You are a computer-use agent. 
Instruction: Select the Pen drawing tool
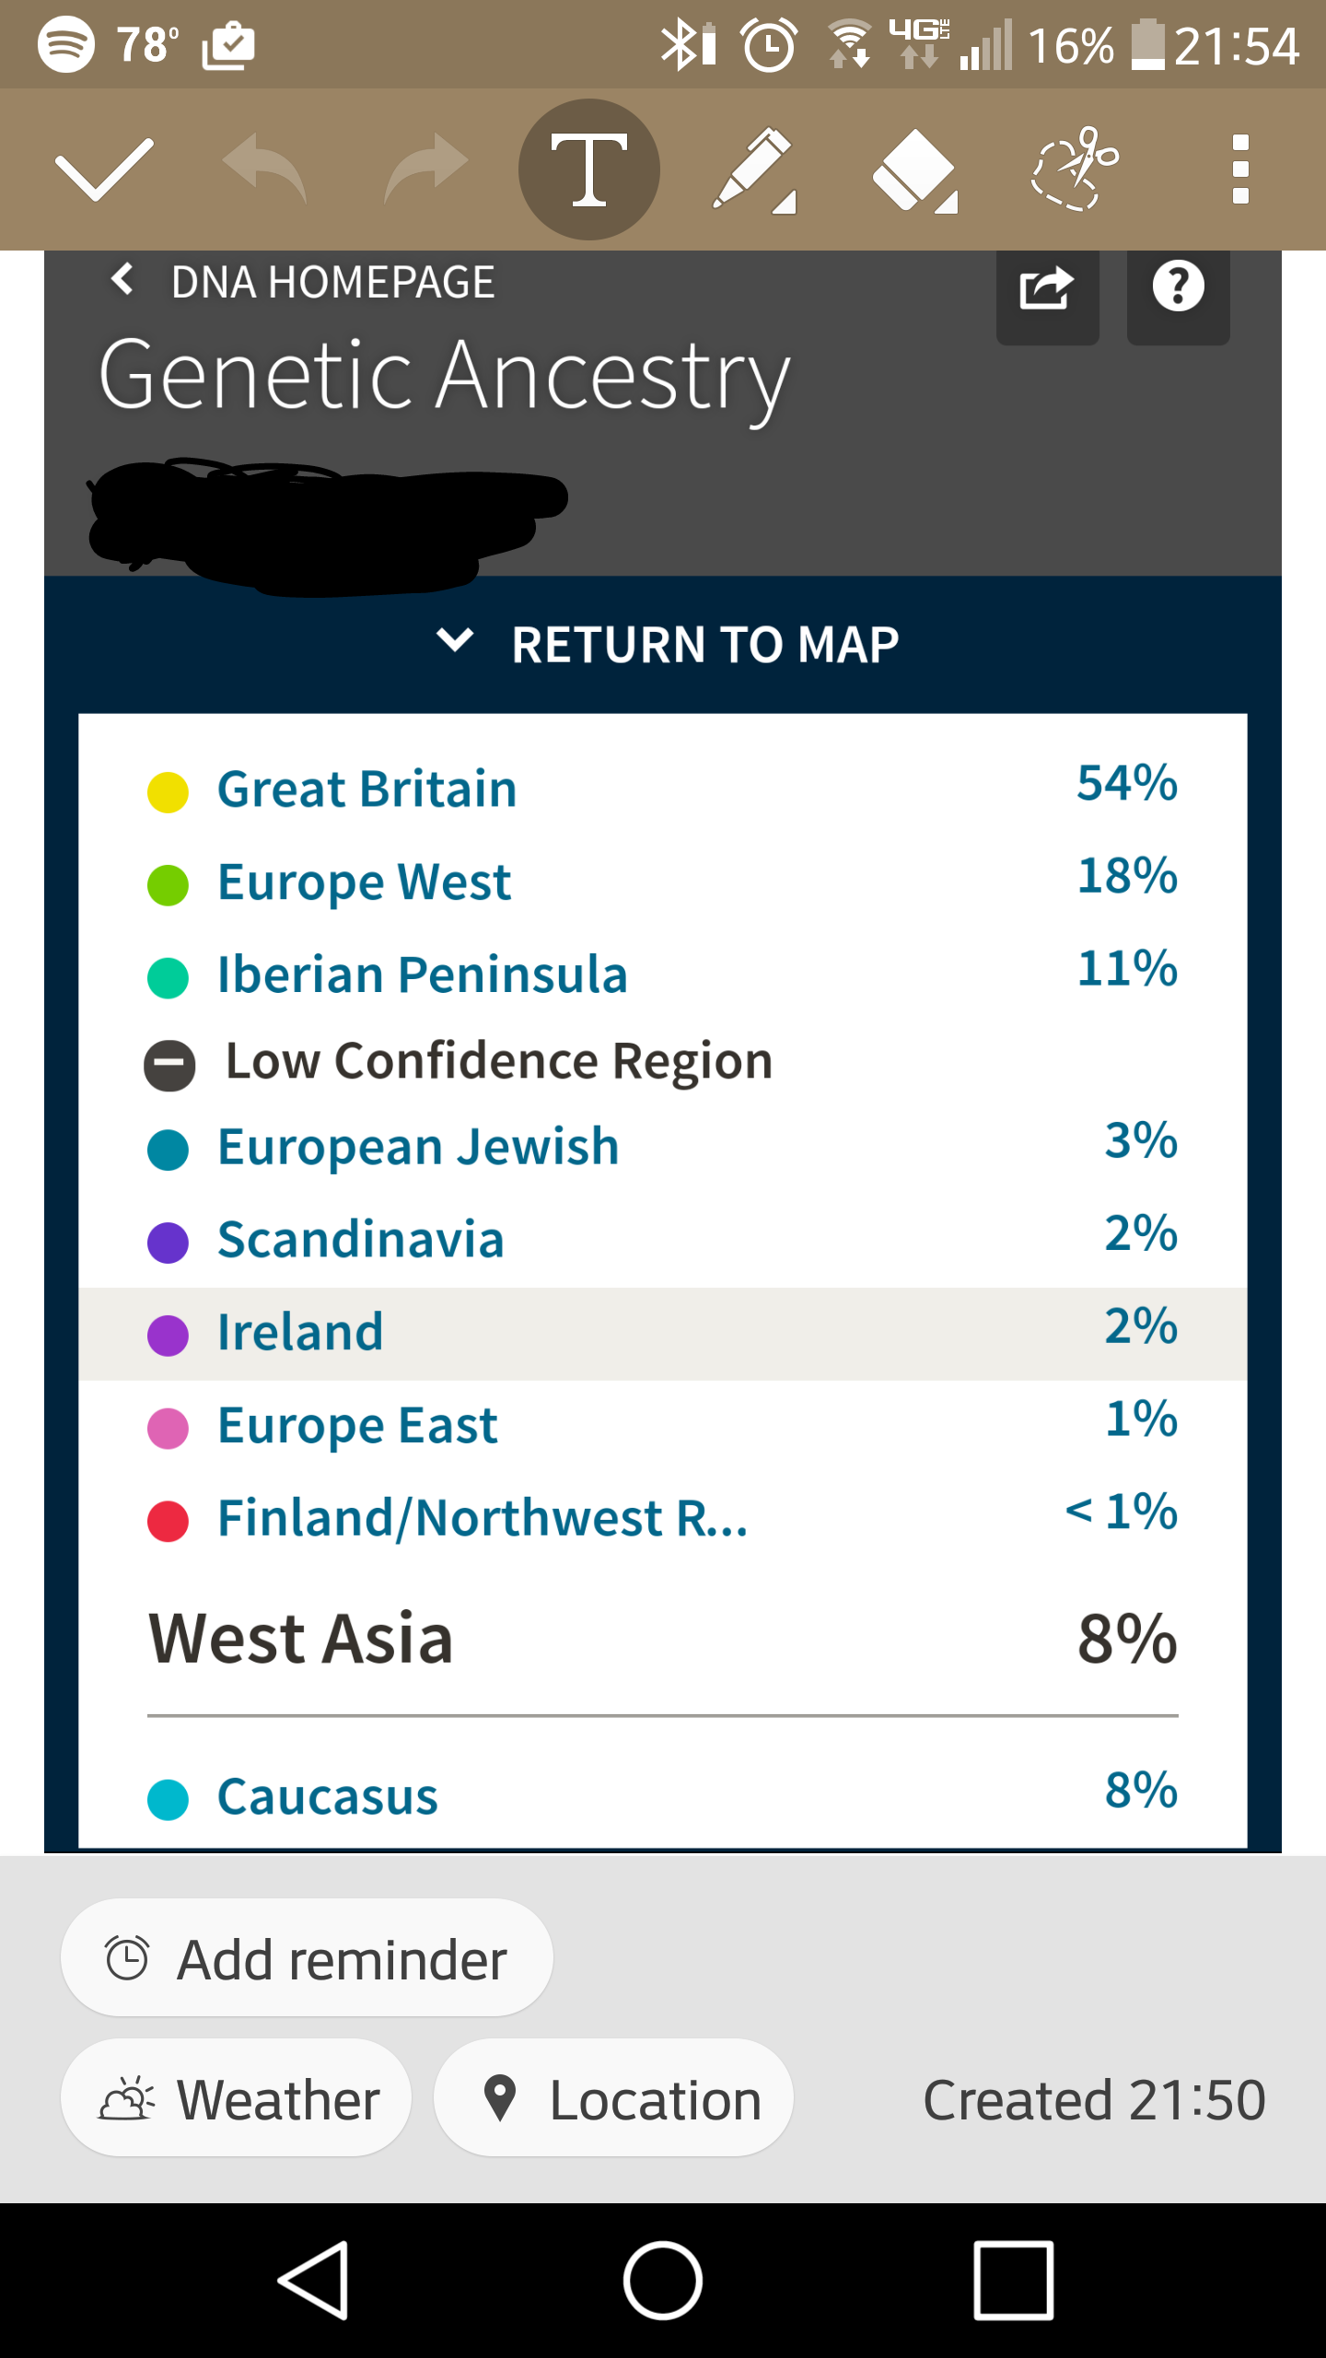tap(754, 170)
